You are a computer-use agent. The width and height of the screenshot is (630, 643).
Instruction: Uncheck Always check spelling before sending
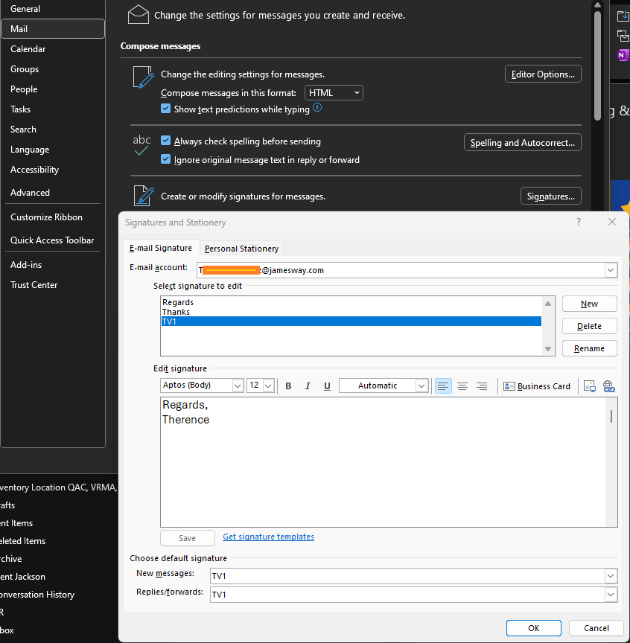165,141
